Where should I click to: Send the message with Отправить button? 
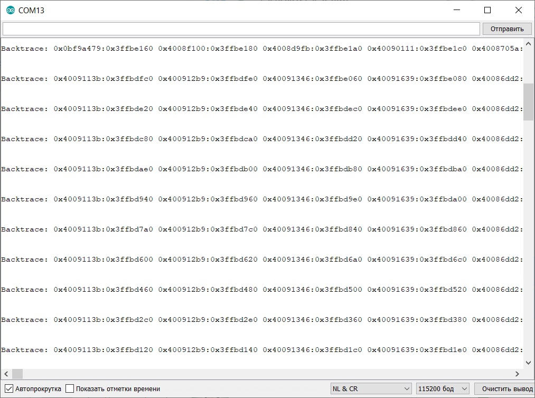[x=507, y=29]
